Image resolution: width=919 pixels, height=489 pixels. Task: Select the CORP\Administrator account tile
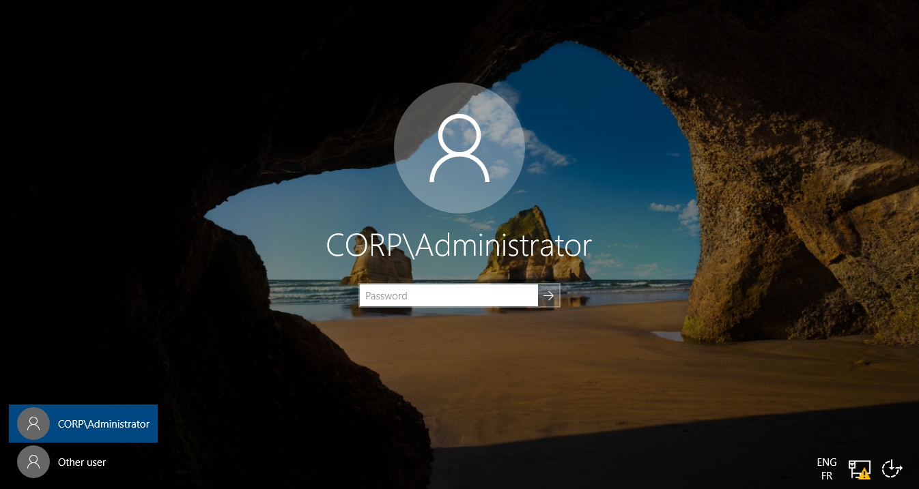pos(83,424)
